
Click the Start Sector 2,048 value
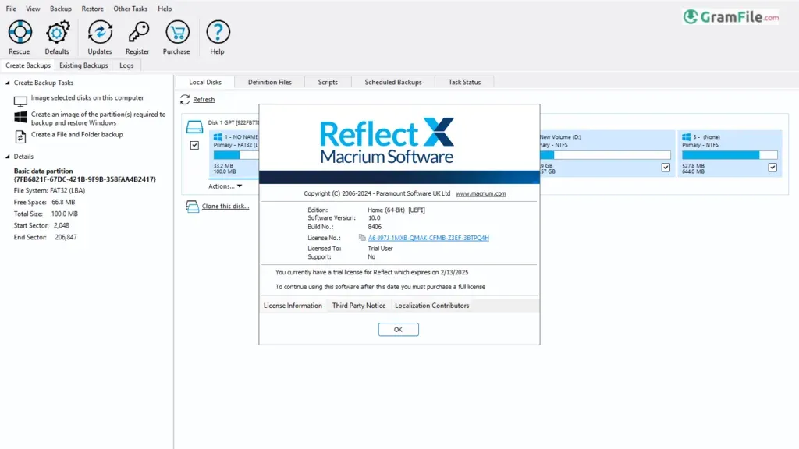point(61,225)
